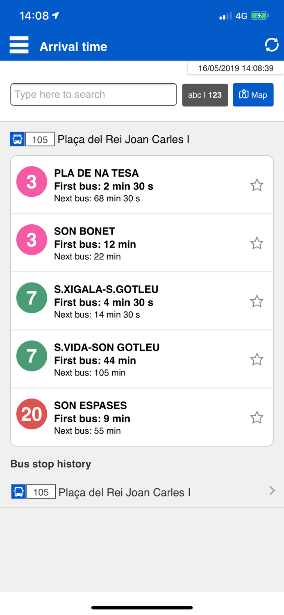This screenshot has width=284, height=615.
Task: Refresh arrival times
Action: point(272,45)
